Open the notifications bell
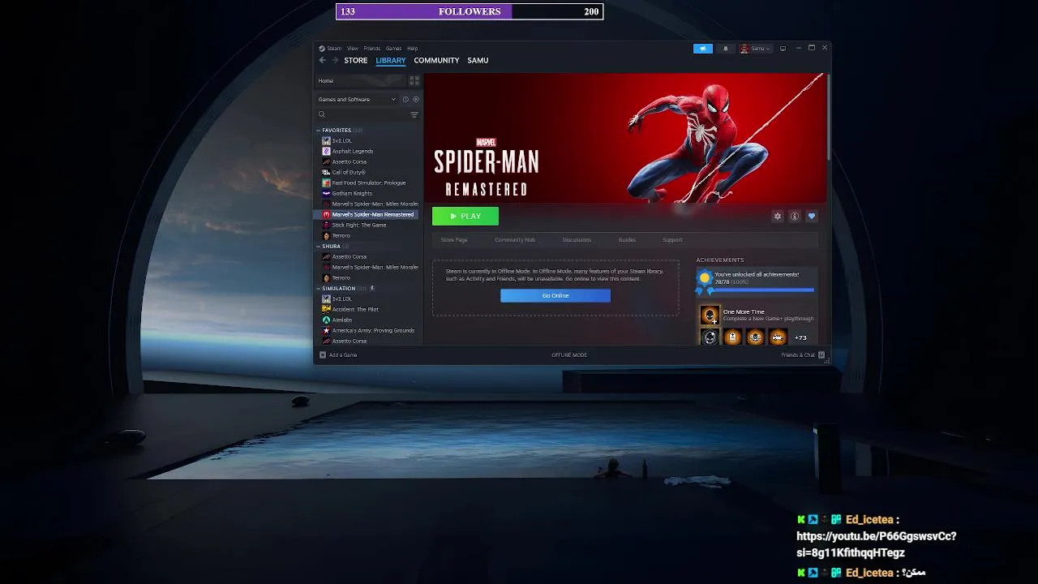The height and width of the screenshot is (584, 1038). [725, 48]
